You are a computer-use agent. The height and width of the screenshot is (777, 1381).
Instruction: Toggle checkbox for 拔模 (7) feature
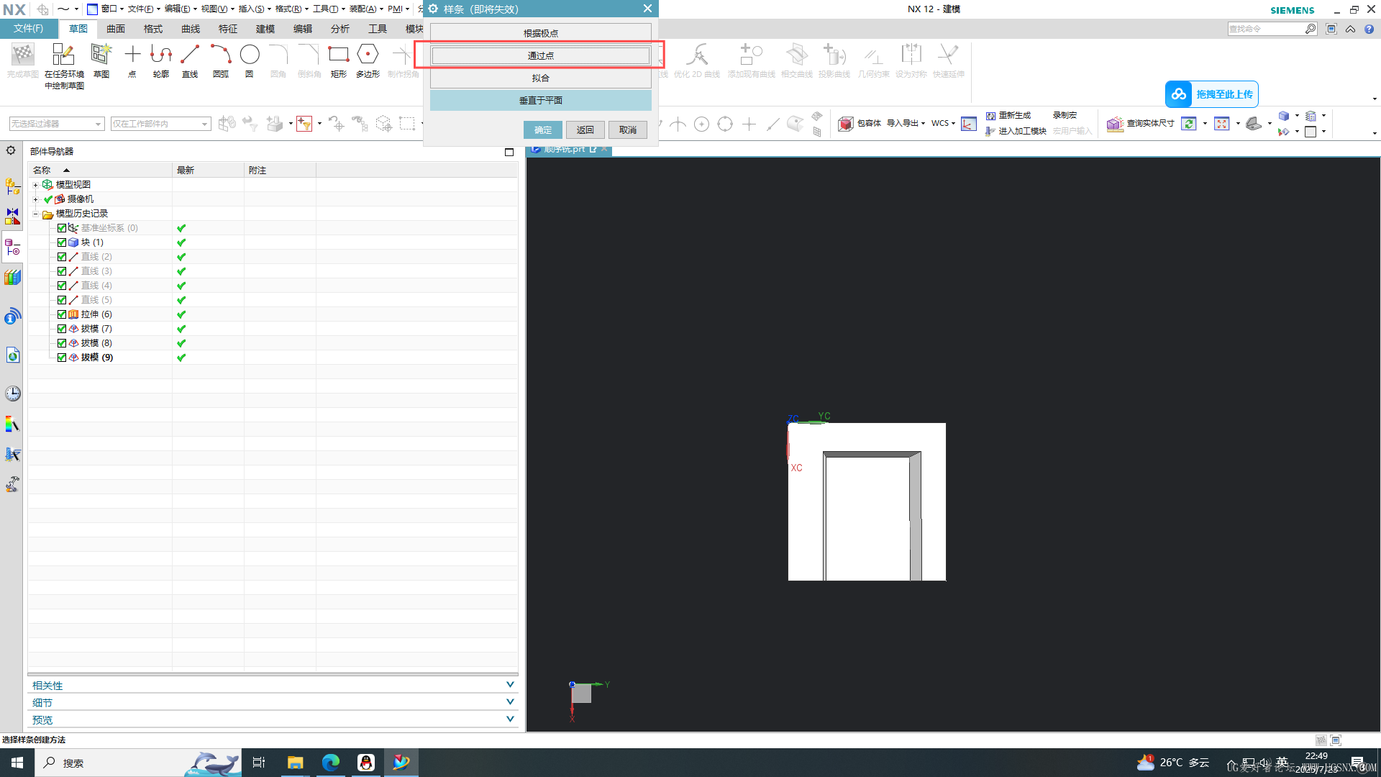pyautogui.click(x=62, y=329)
